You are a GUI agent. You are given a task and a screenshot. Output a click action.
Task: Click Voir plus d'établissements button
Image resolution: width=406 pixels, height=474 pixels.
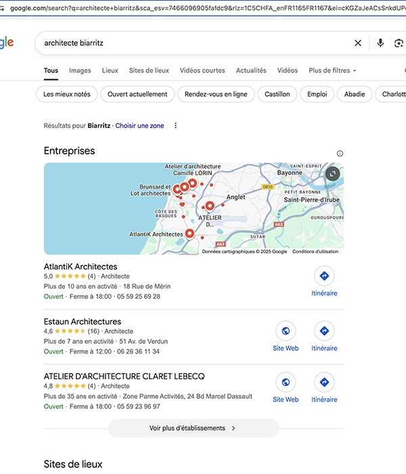pos(194,428)
